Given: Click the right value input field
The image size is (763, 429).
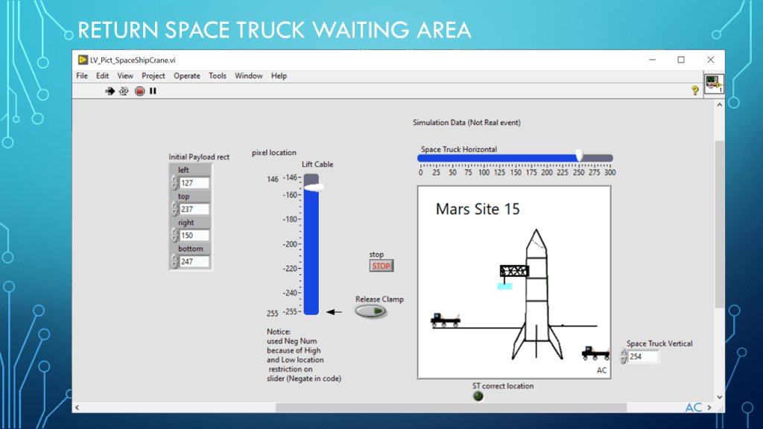Looking at the screenshot, I should (x=194, y=235).
